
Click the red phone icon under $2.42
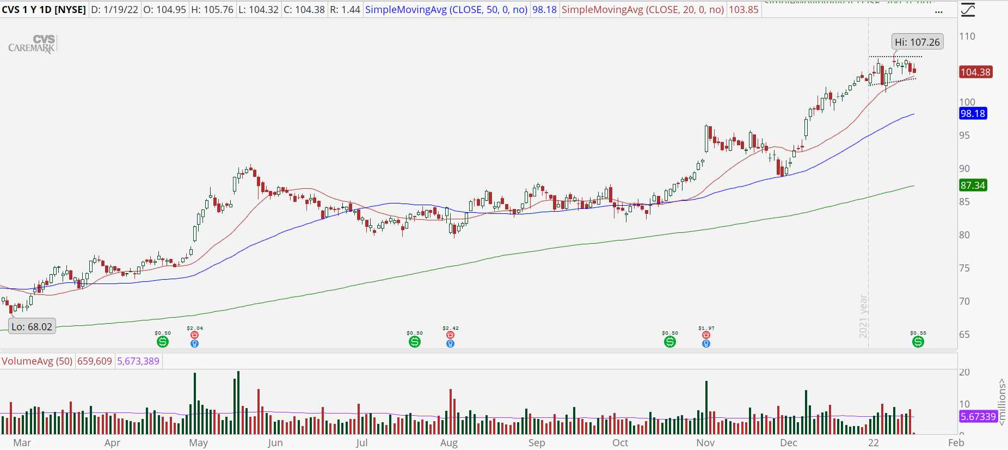click(450, 335)
